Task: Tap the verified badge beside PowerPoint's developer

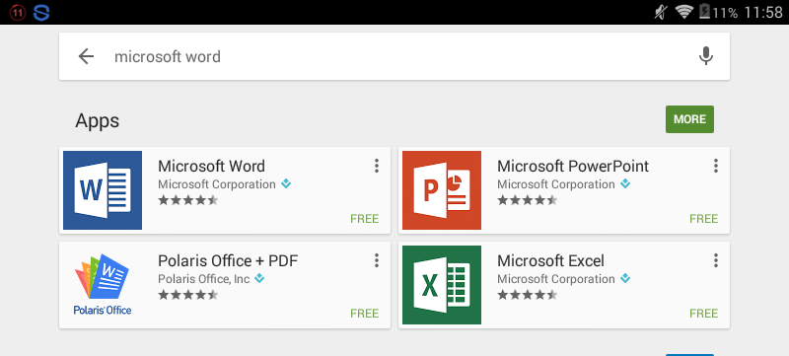Action: click(625, 184)
